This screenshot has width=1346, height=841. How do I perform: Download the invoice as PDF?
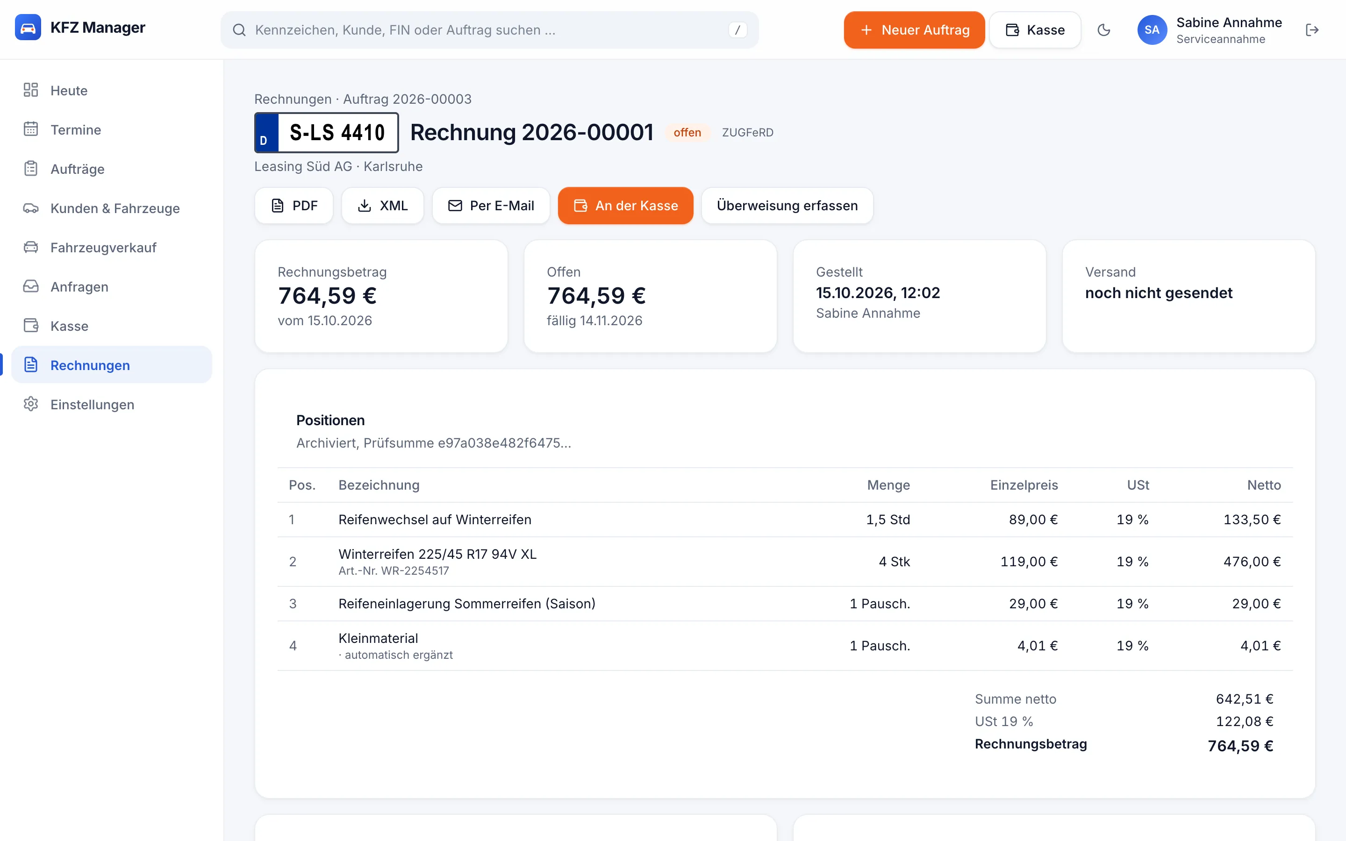pos(294,206)
